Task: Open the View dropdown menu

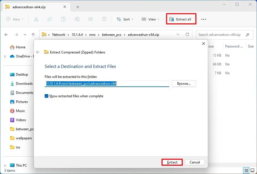Action: 150,19
